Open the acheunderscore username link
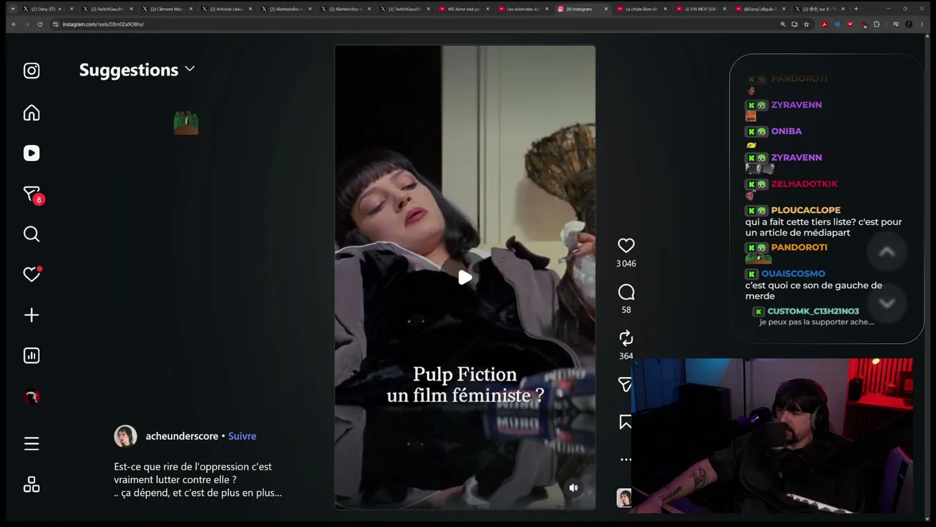Image resolution: width=936 pixels, height=527 pixels. [x=182, y=436]
